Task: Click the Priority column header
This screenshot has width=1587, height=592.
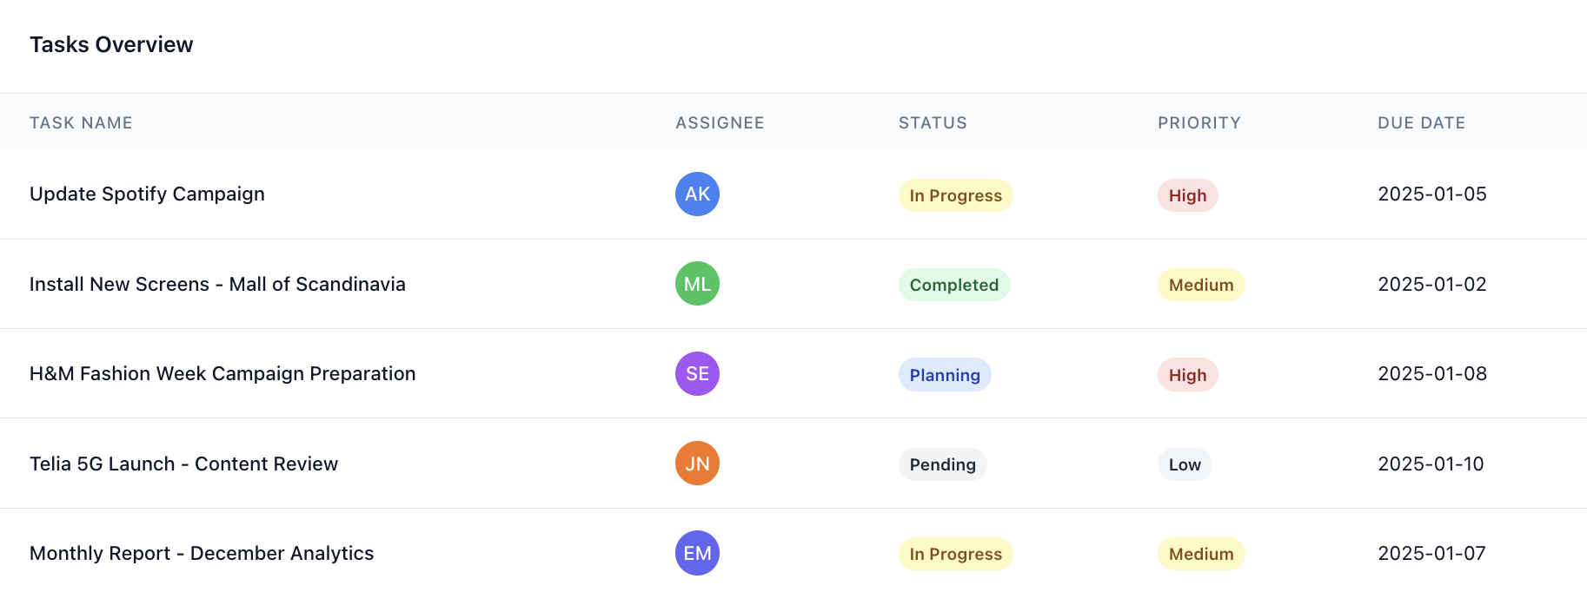Action: tap(1199, 122)
